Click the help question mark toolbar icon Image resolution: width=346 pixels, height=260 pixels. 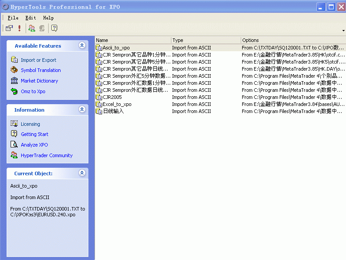click(x=54, y=28)
